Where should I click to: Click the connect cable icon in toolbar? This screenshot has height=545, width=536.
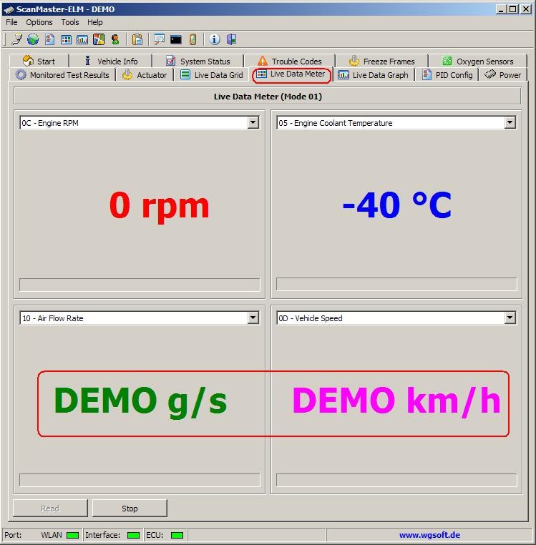point(17,39)
